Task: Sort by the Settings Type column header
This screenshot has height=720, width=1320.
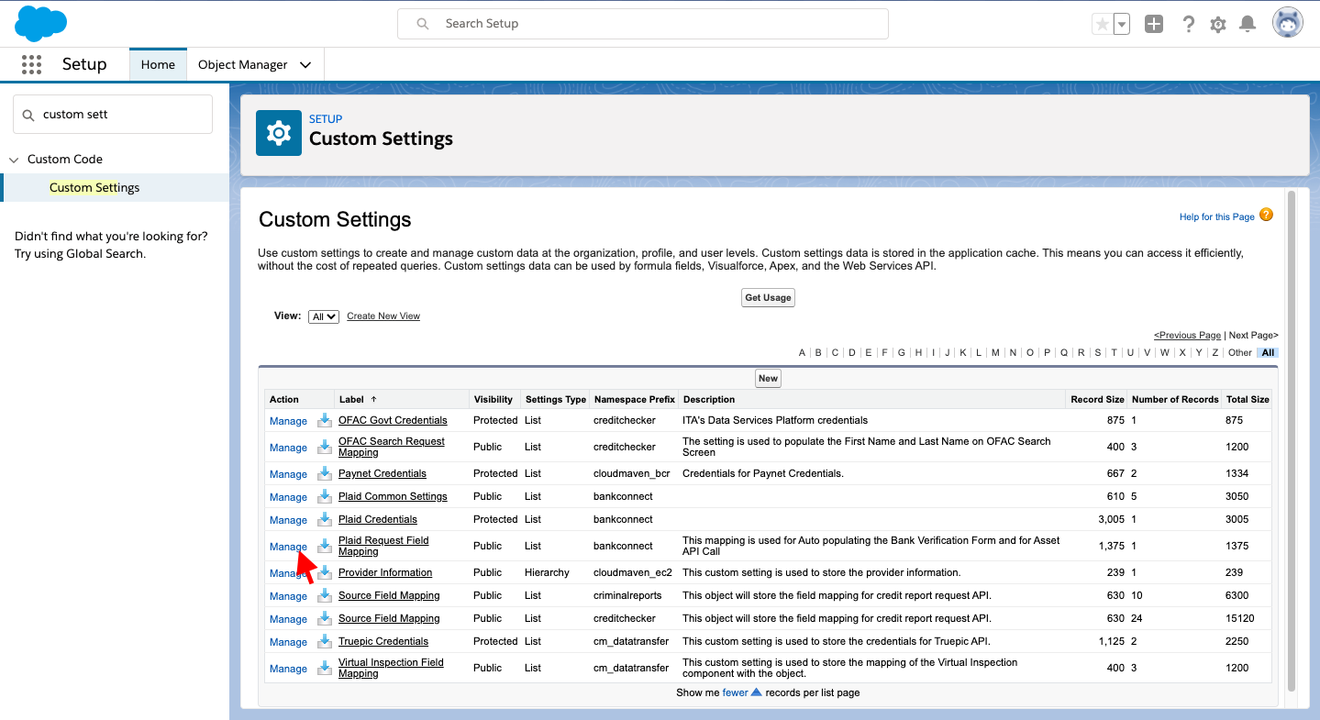Action: coord(556,400)
